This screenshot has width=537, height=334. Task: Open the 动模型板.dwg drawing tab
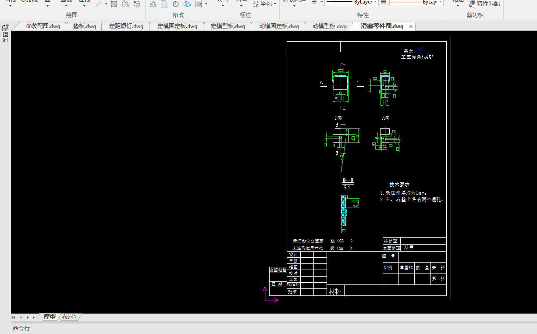tap(330, 26)
